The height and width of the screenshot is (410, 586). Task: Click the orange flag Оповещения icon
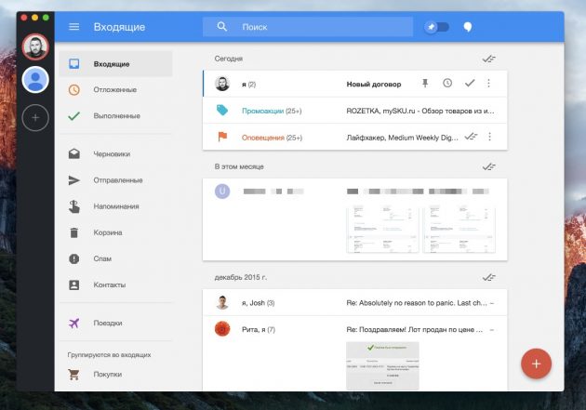[222, 137]
